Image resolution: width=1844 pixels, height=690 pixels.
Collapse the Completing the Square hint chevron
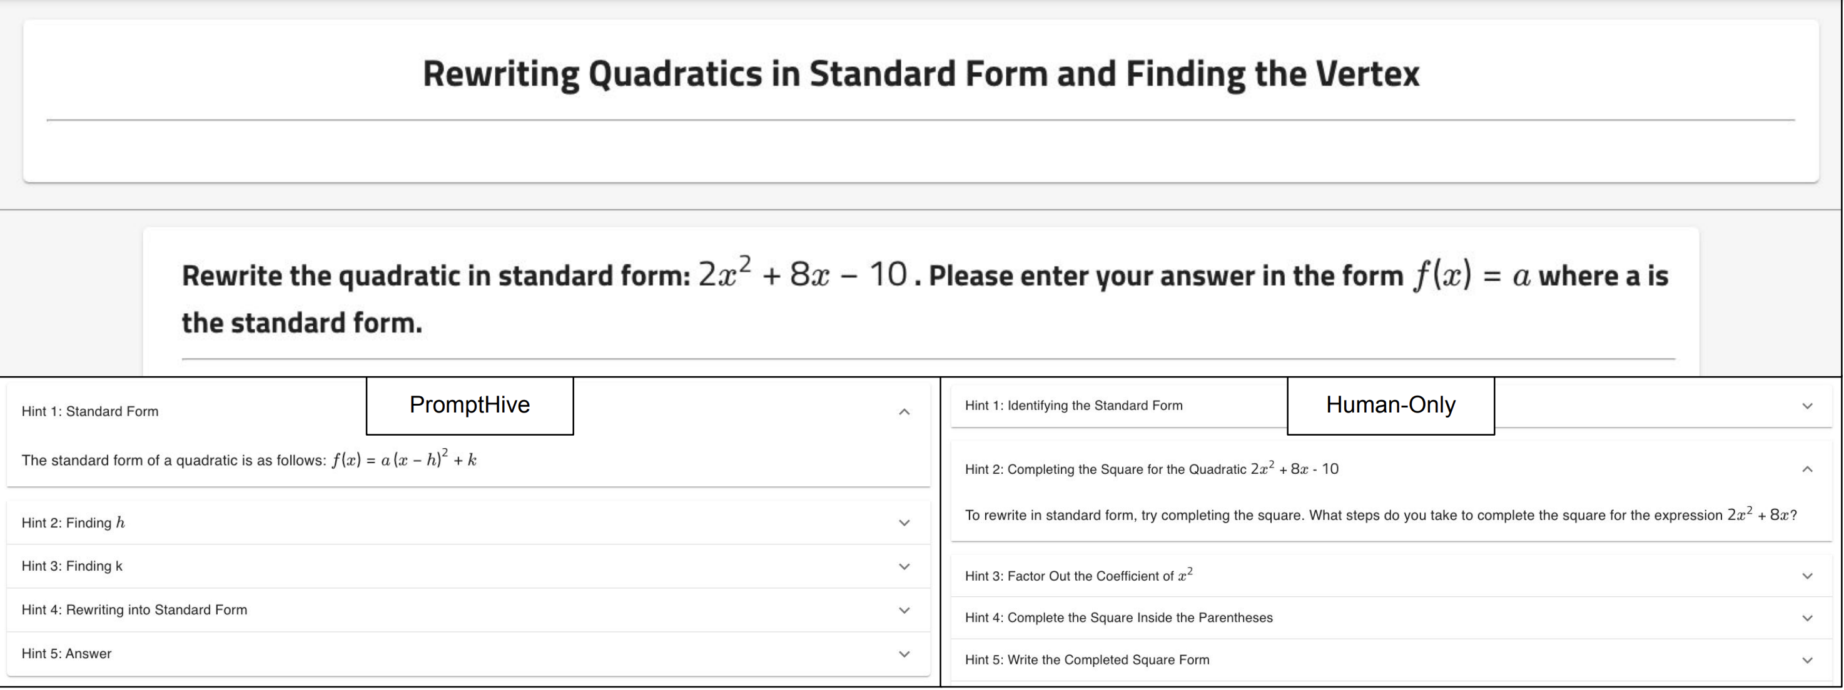[1806, 469]
